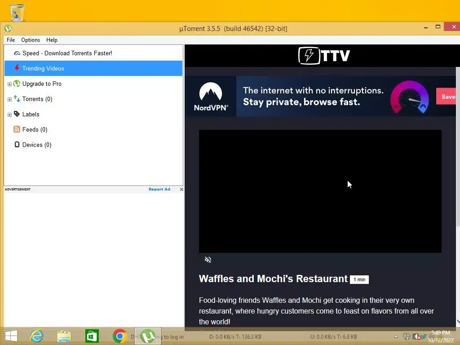Screen dimensions: 460x345
Task: Open the Recycle Bin on desktop
Action: (17, 12)
